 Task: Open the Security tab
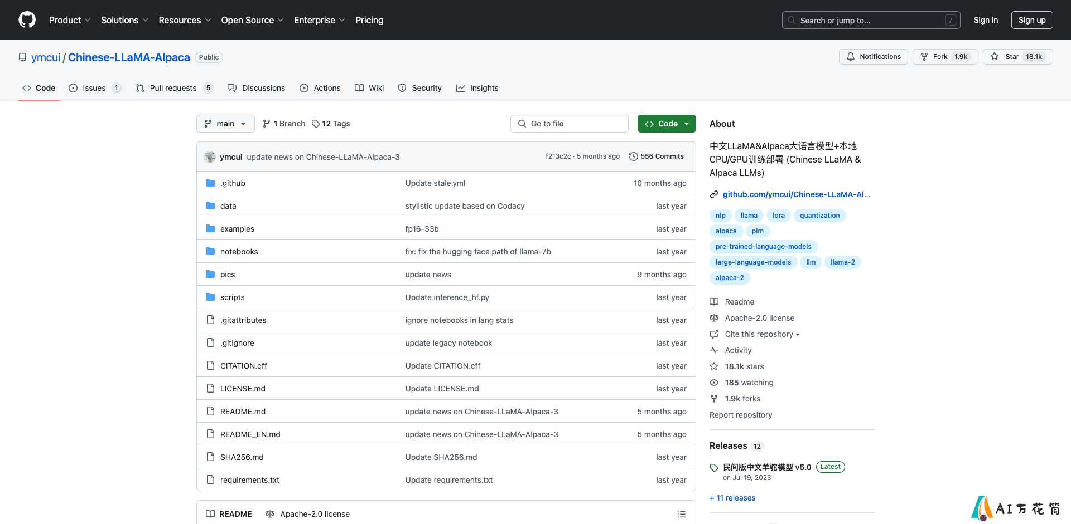coord(420,88)
